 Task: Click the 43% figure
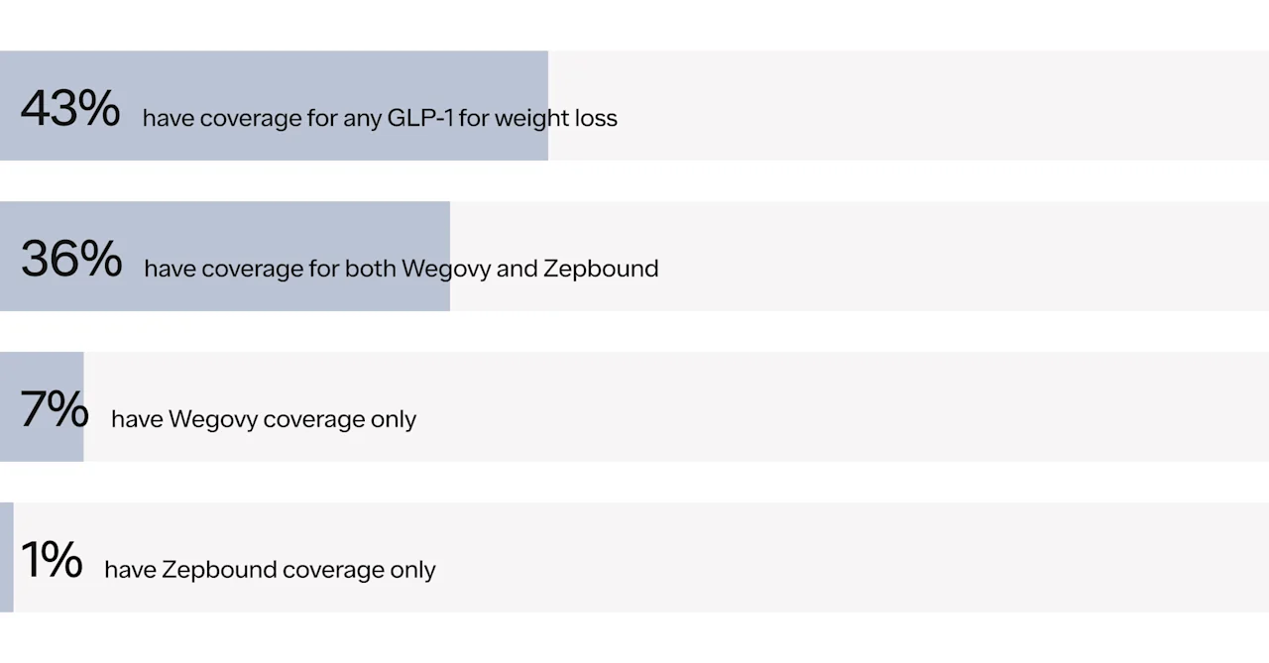(x=69, y=108)
